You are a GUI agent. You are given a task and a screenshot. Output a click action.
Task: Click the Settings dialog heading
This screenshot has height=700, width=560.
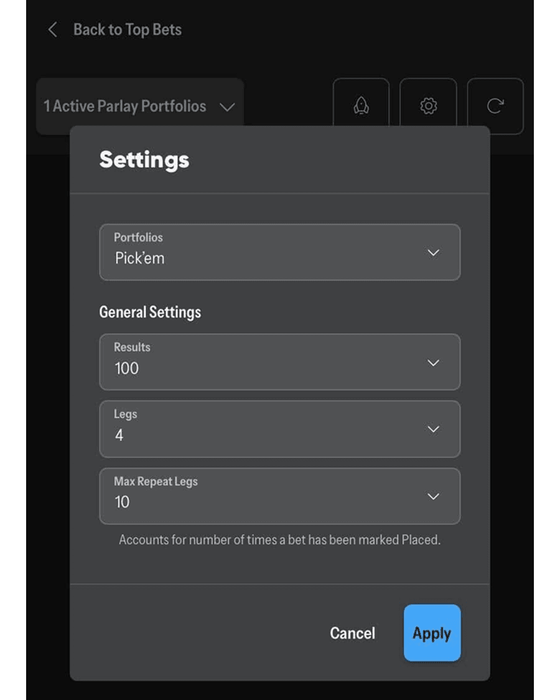click(144, 160)
